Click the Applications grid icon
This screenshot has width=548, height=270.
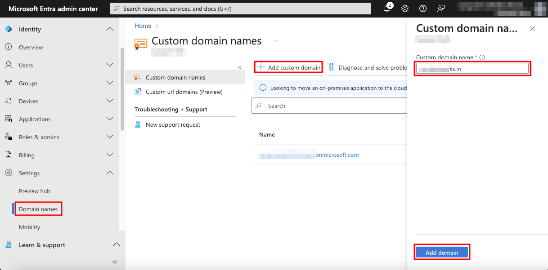click(x=8, y=119)
